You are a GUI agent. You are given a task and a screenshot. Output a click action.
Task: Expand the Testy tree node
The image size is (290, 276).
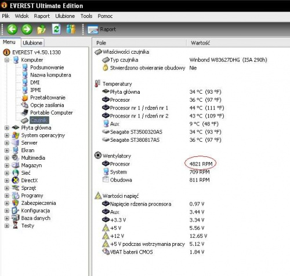pos(7,226)
